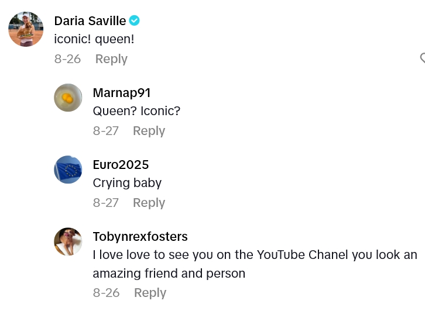Open Euro2025's EU flag avatar

[68, 170]
